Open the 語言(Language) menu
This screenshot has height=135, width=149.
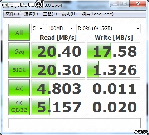click(97, 14)
